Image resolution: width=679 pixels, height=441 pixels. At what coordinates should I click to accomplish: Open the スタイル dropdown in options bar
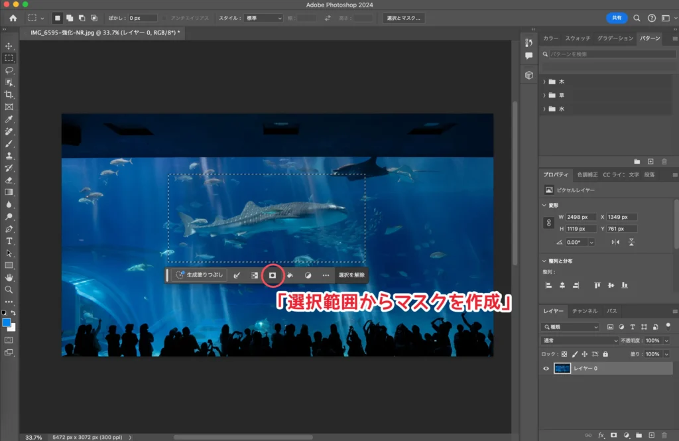tap(263, 18)
